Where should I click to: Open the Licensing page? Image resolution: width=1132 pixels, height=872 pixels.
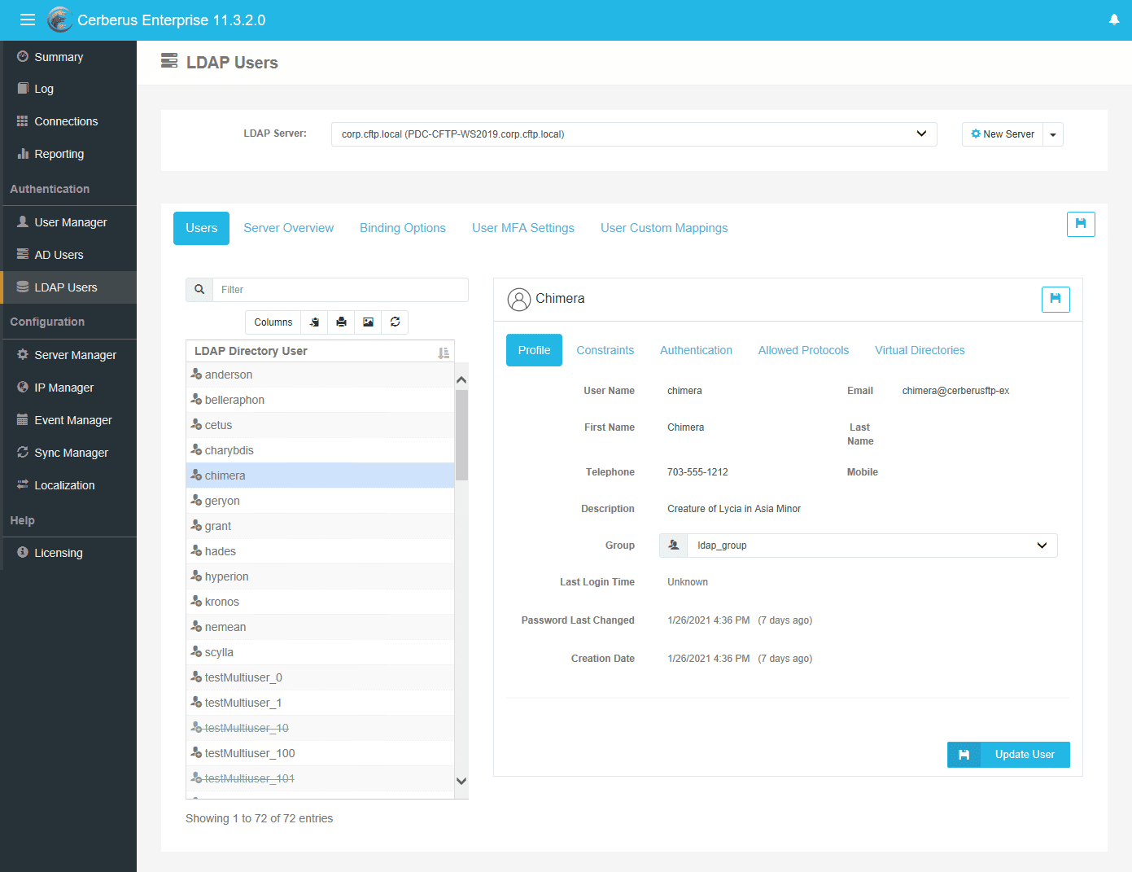(58, 552)
